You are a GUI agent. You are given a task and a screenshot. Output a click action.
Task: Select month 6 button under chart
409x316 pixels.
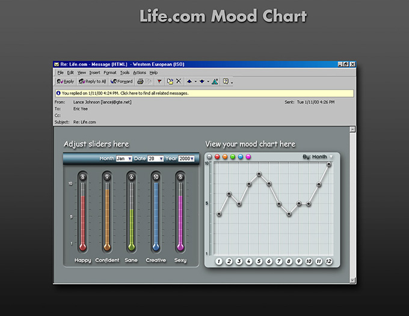pyautogui.click(x=269, y=261)
